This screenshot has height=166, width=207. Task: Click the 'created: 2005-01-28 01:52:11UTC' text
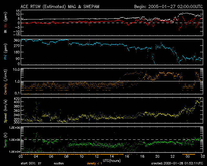click(x=177, y=163)
